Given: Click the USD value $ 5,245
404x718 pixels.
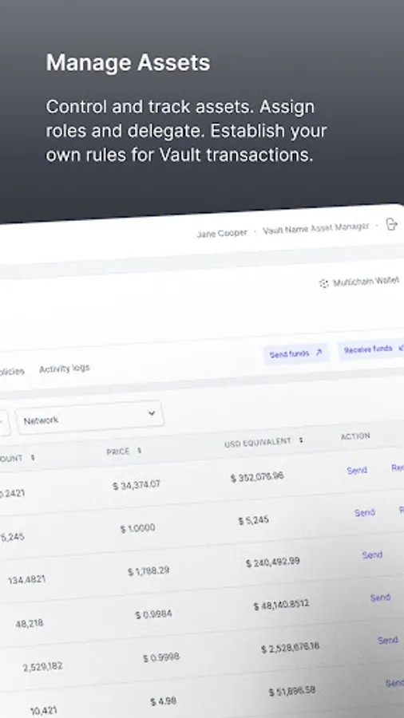Looking at the screenshot, I should (254, 521).
